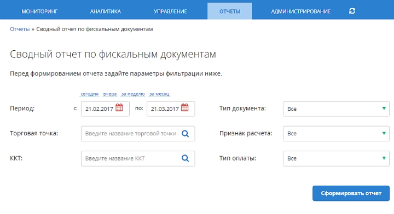Image resolution: width=394 pixels, height=214 pixels.
Task: Click the 'Период:' label
Action: tap(22, 109)
